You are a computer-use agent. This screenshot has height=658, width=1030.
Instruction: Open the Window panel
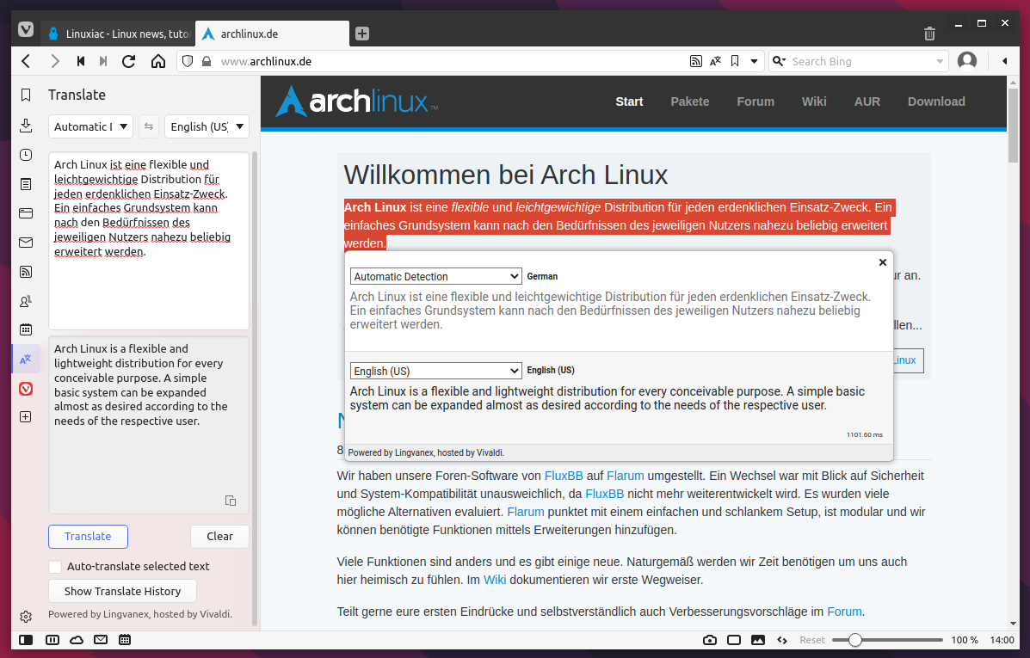pos(26,212)
